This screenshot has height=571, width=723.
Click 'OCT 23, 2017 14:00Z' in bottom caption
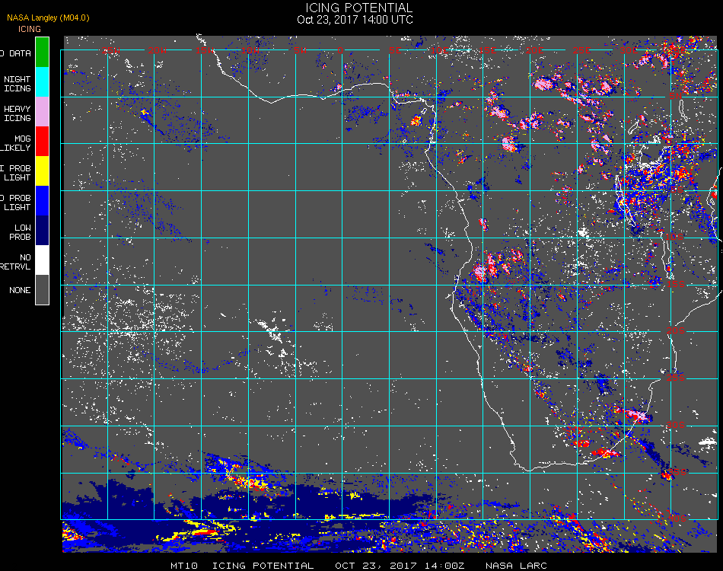coord(400,566)
